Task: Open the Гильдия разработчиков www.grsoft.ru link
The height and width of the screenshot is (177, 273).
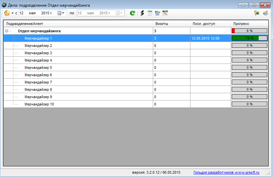Action: 226,173
